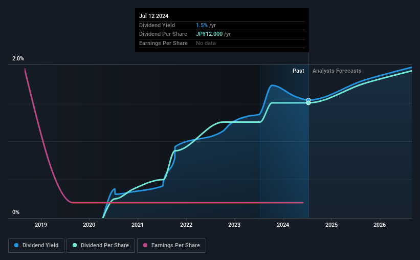
Task: Click the blue Dividend Yield data point marker
Action: (308, 100)
